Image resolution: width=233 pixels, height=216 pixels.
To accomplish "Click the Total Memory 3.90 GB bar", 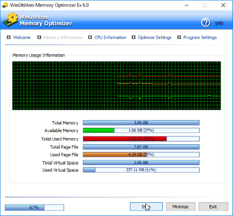I will (141, 123).
